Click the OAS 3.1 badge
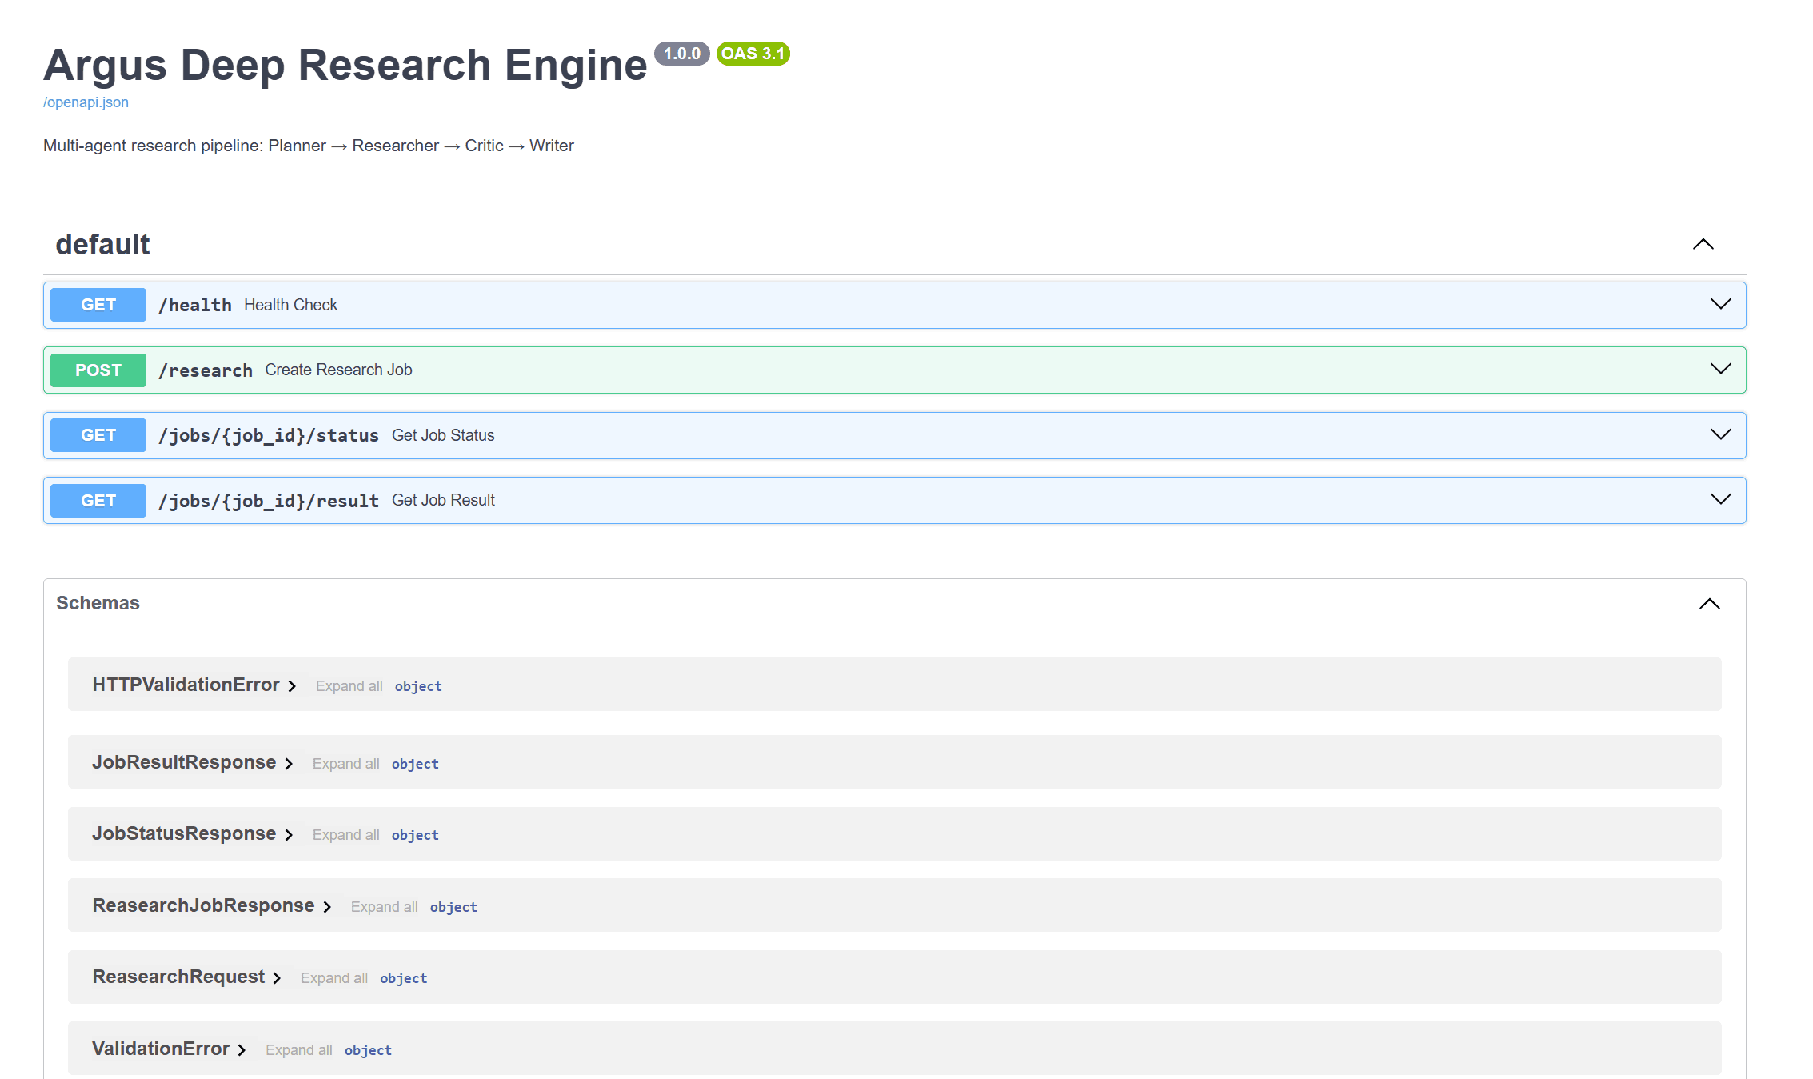Viewport: 1813px width, 1079px height. point(753,54)
